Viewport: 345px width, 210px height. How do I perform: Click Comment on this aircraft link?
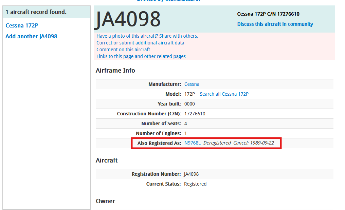(x=123, y=50)
